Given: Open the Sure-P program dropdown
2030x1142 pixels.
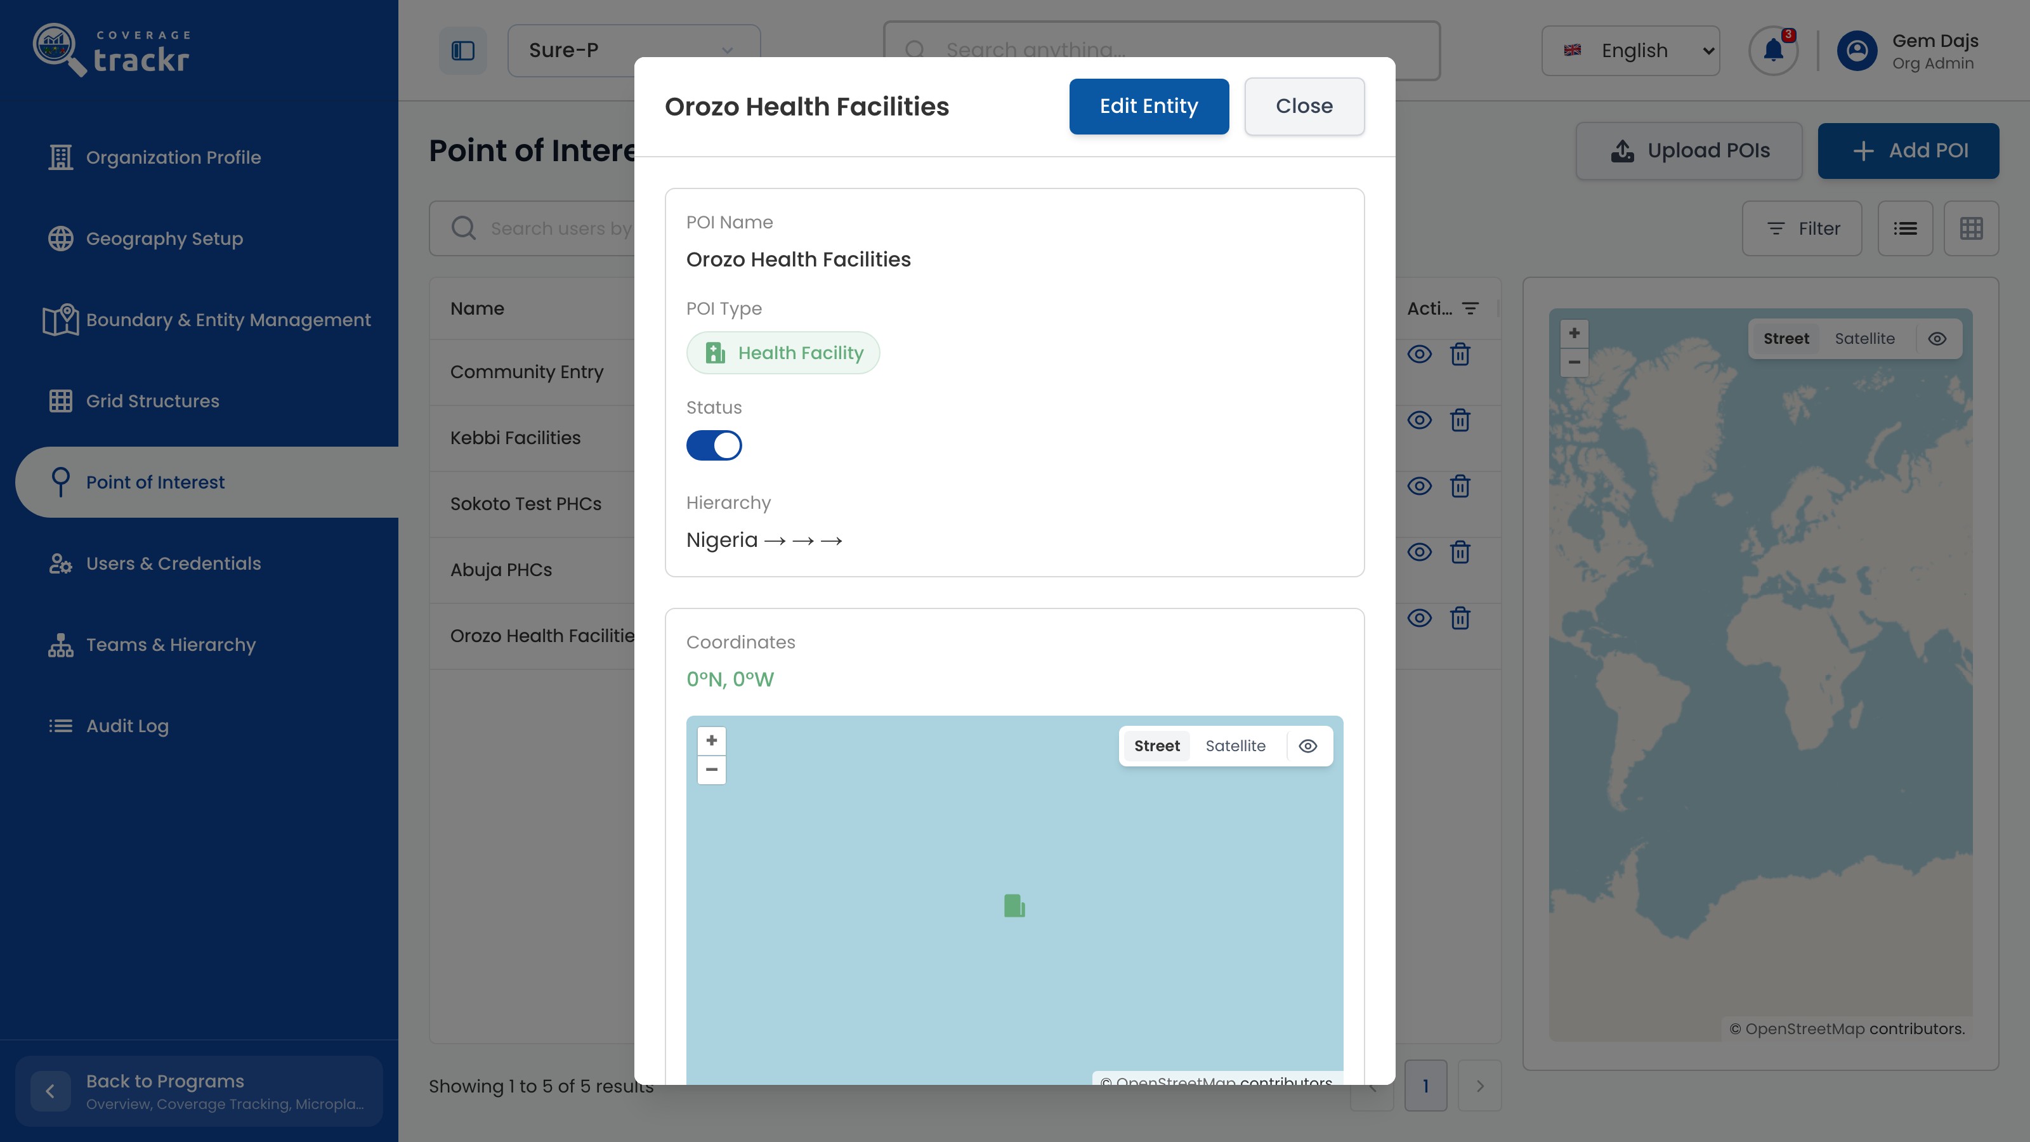Looking at the screenshot, I should [x=634, y=51].
